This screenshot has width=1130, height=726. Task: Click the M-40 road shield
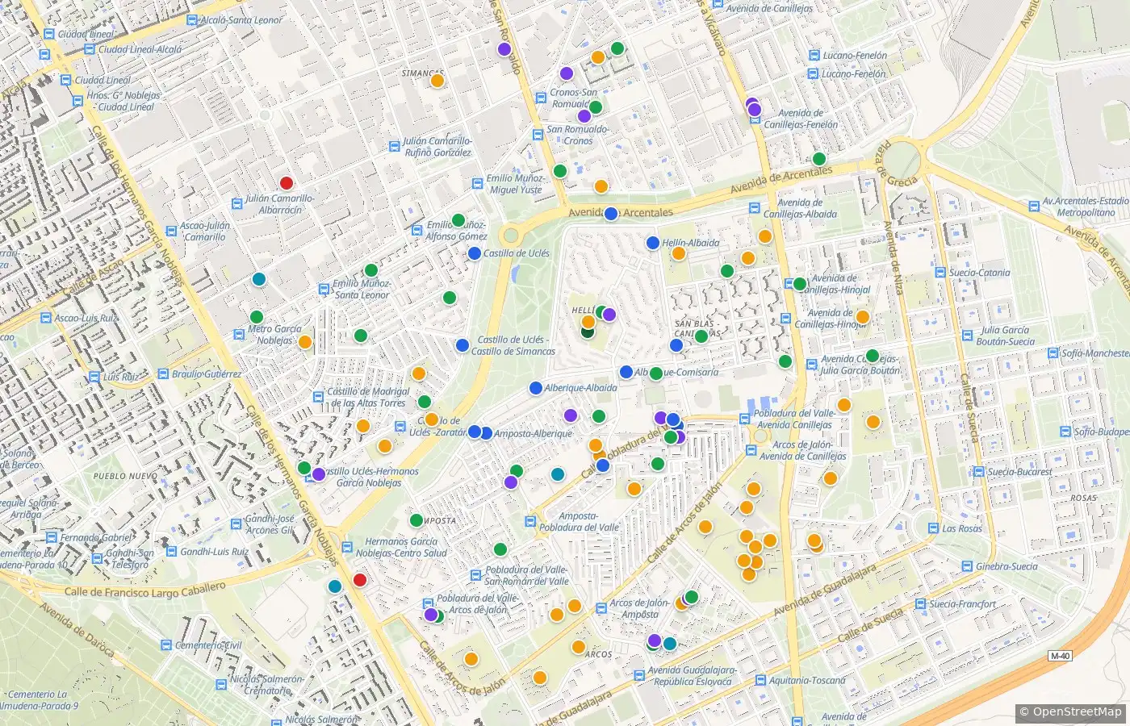[x=1061, y=656]
